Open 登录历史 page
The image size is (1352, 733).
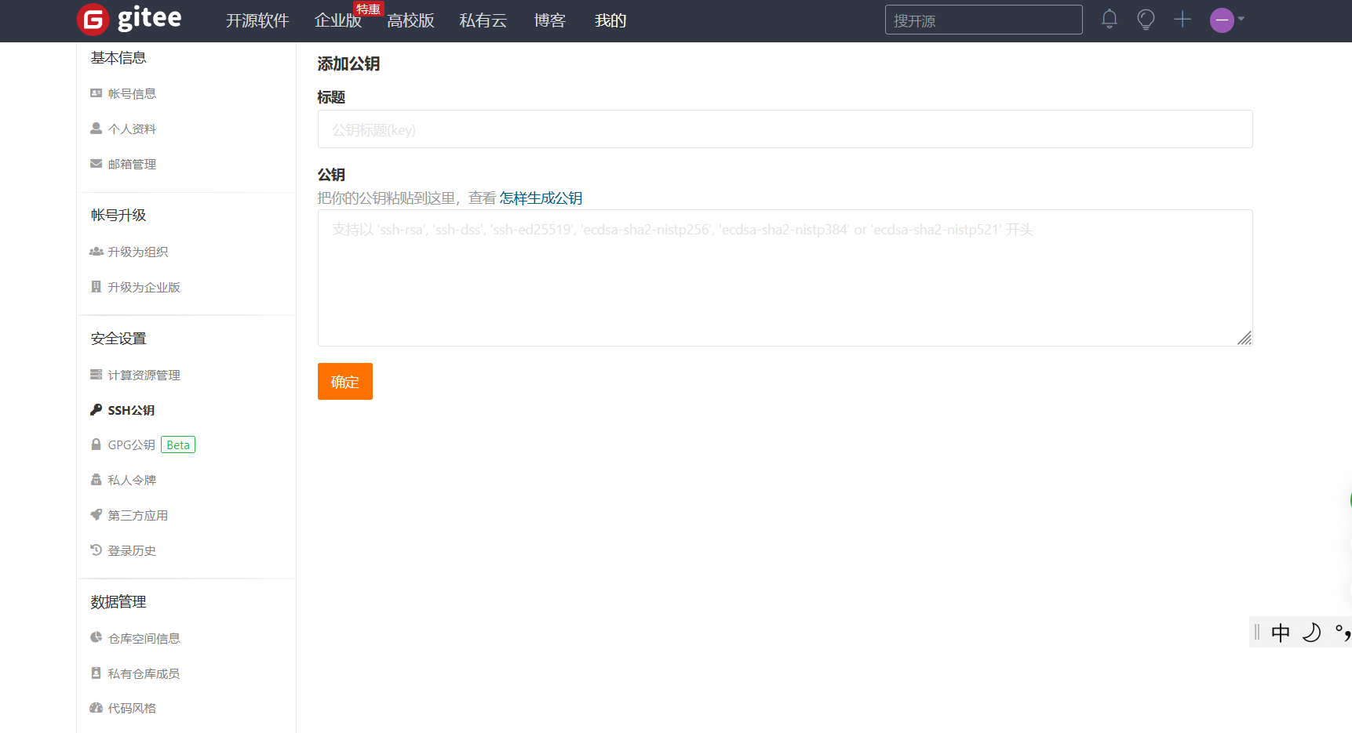click(x=132, y=550)
